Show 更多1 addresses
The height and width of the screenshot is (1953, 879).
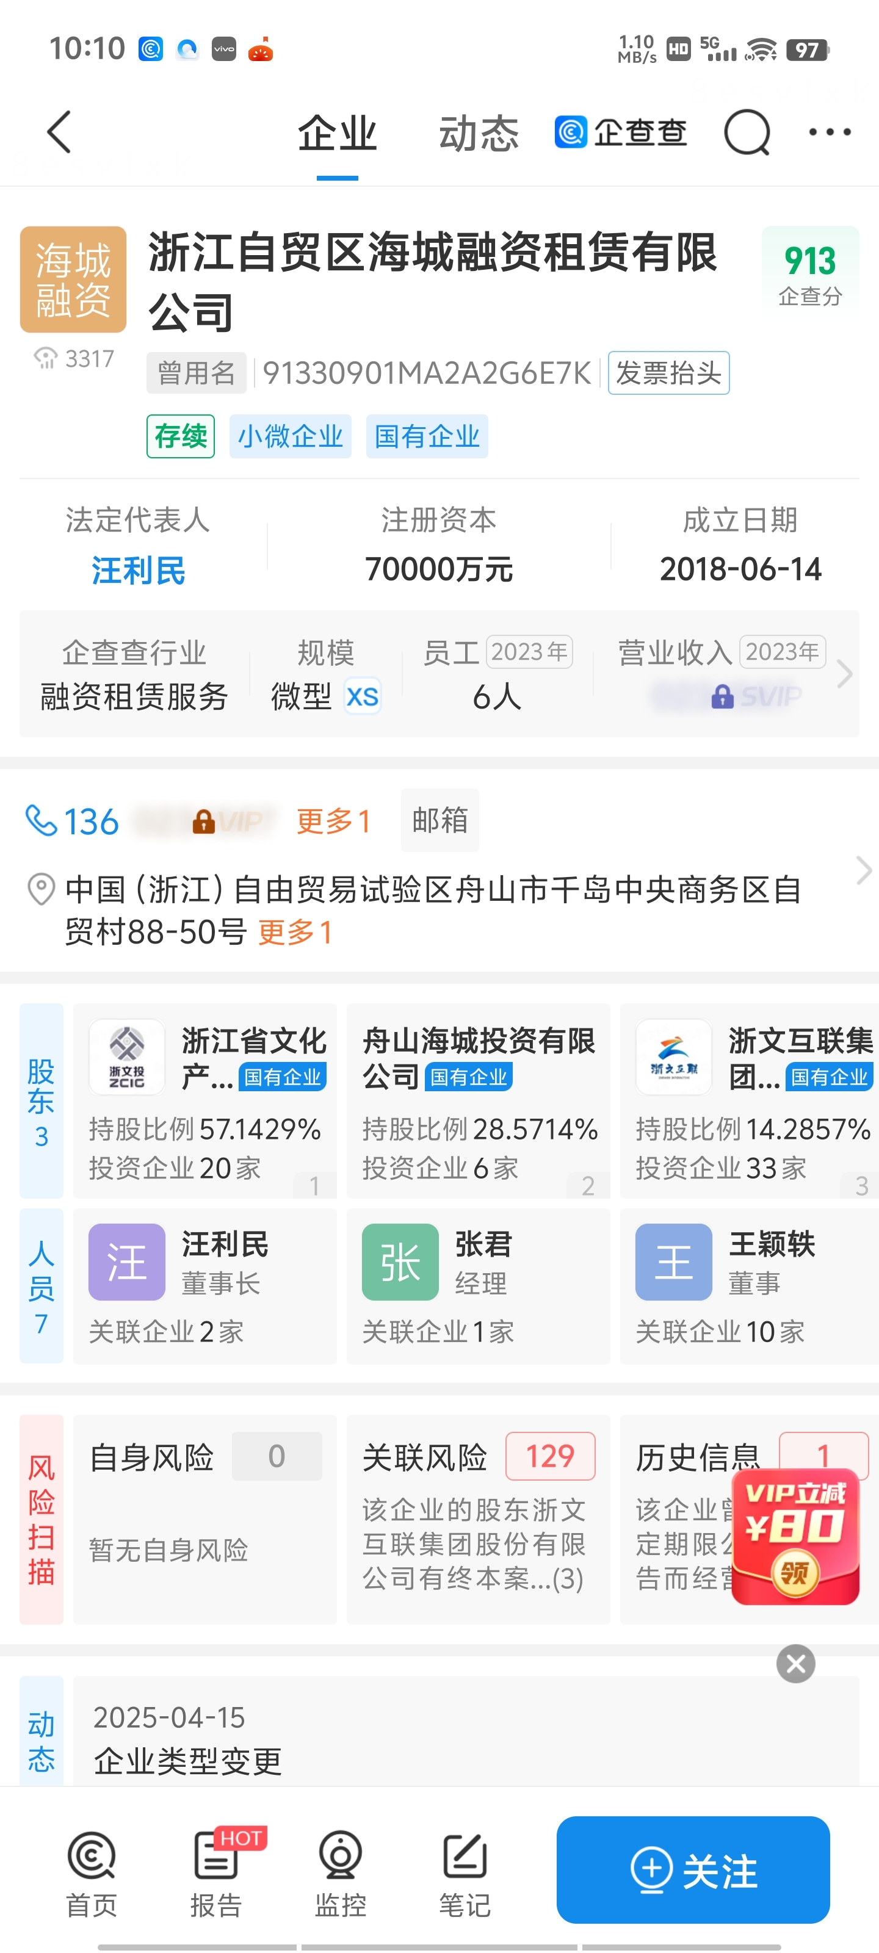coord(295,932)
